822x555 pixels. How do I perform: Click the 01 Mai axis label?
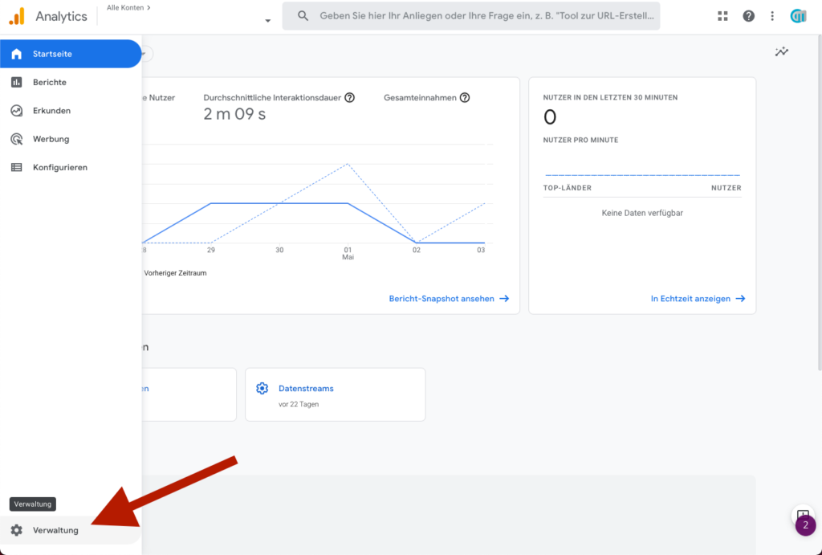tap(348, 253)
